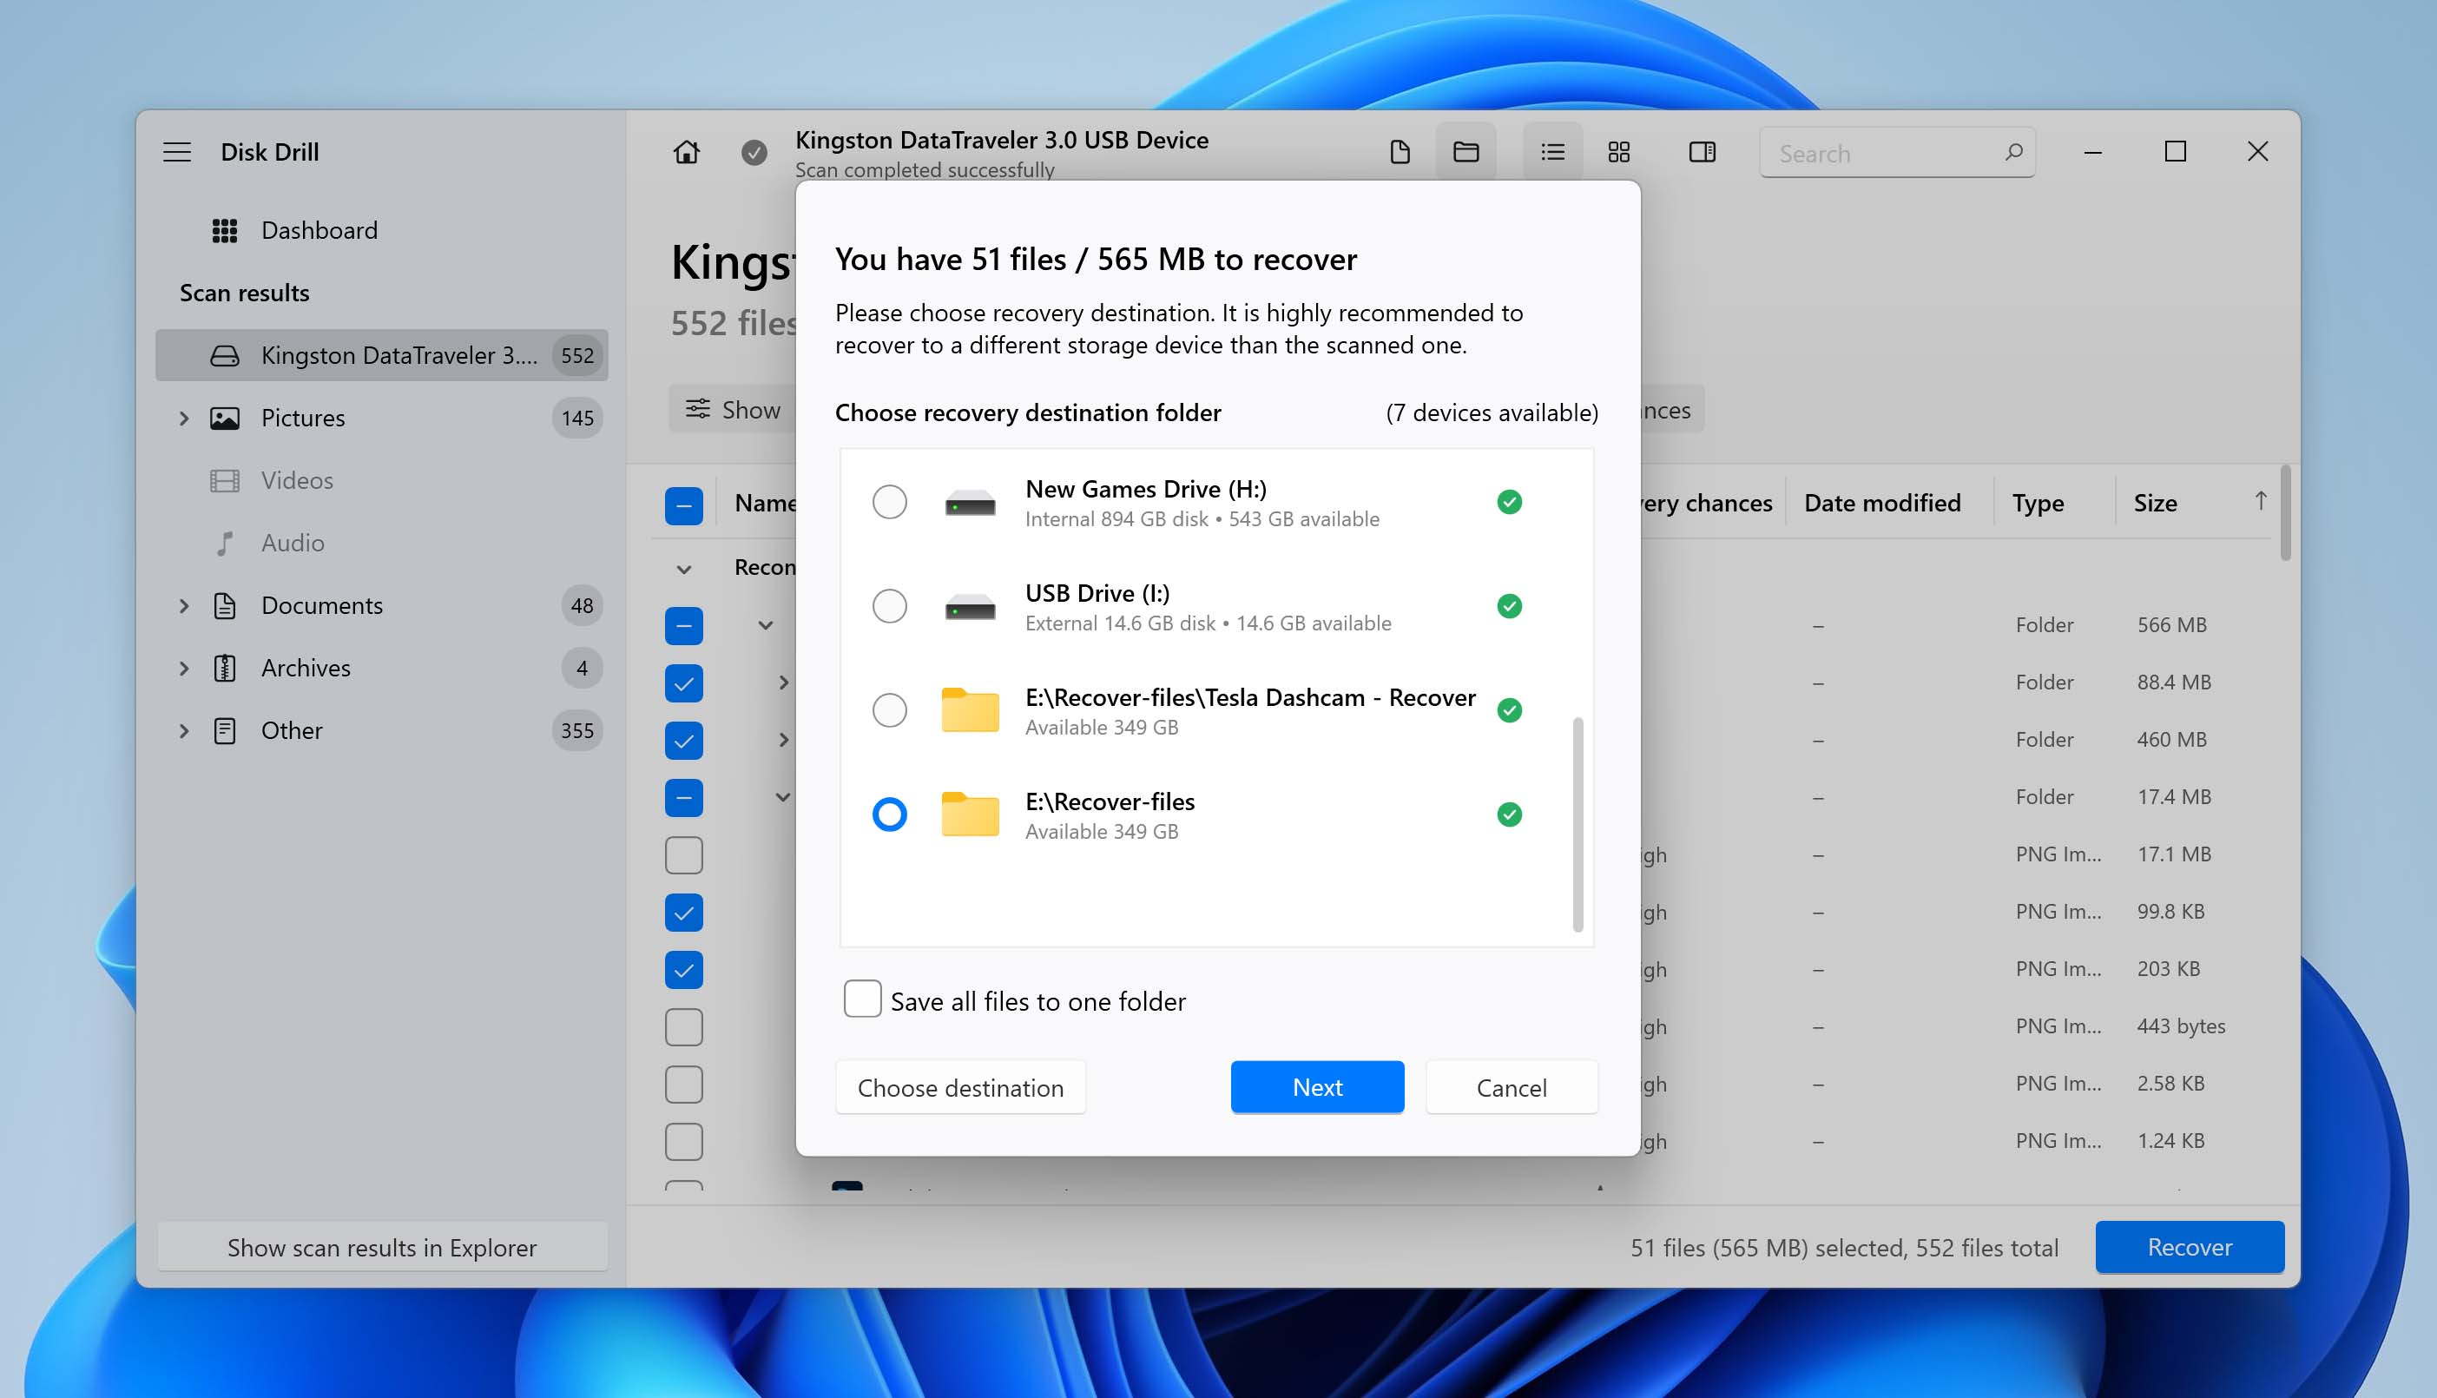This screenshot has height=1398, width=2437.
Task: Expand the Documents category
Action: (183, 606)
